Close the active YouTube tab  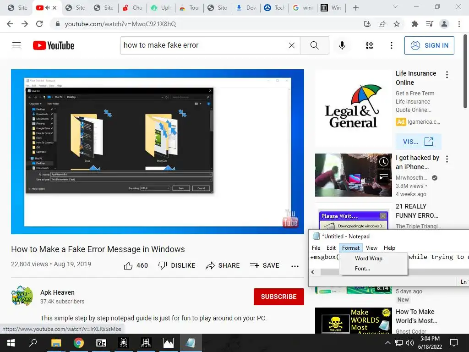(55, 8)
